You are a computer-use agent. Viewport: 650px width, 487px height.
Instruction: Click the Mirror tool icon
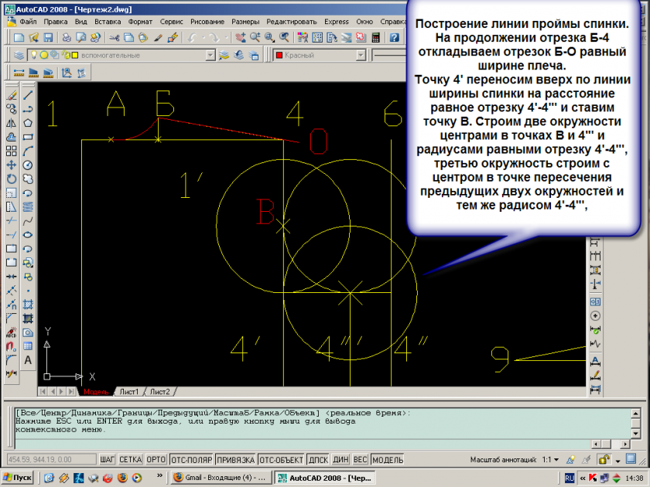[x=12, y=123]
